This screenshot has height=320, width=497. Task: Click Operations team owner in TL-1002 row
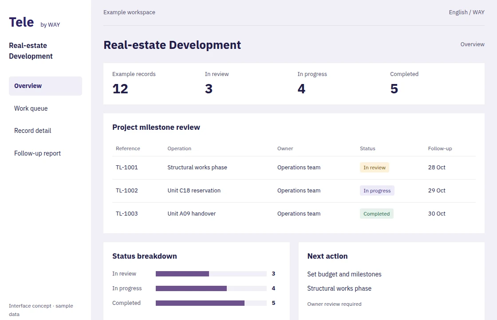(299, 191)
